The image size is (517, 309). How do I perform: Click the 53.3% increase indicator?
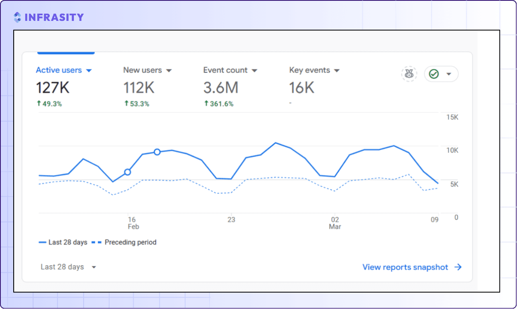coord(136,104)
